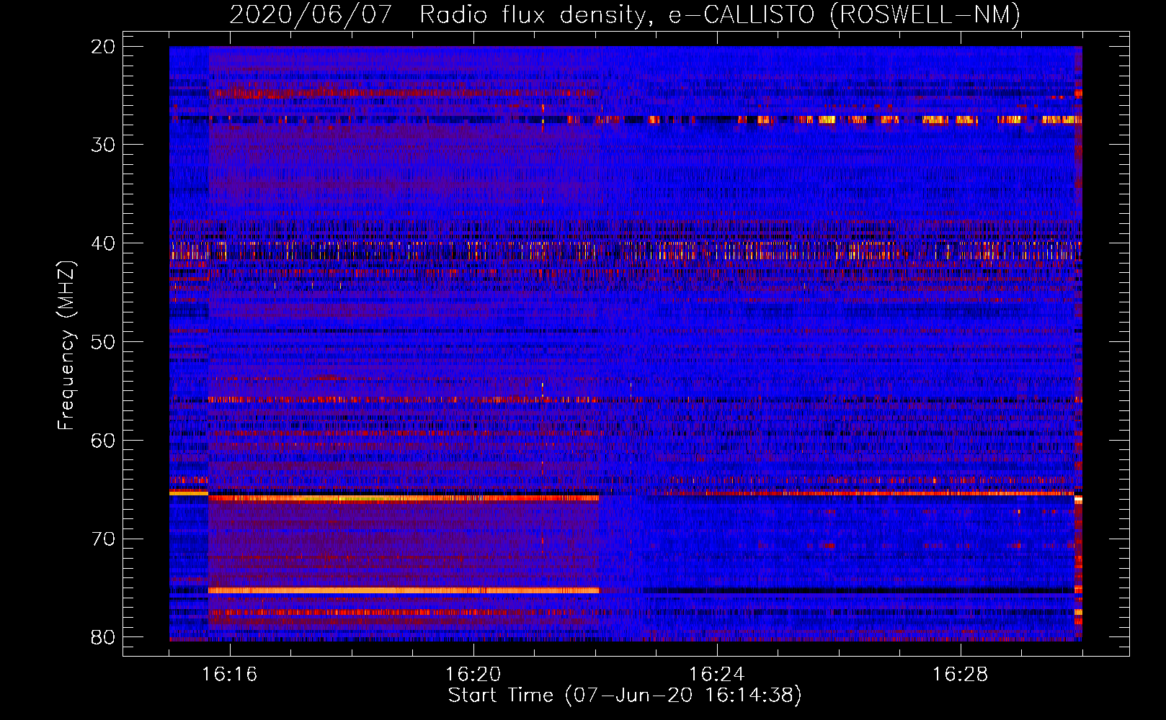The width and height of the screenshot is (1166, 720).
Task: Click the 50 MHz frequency tick label
Action: click(x=104, y=342)
